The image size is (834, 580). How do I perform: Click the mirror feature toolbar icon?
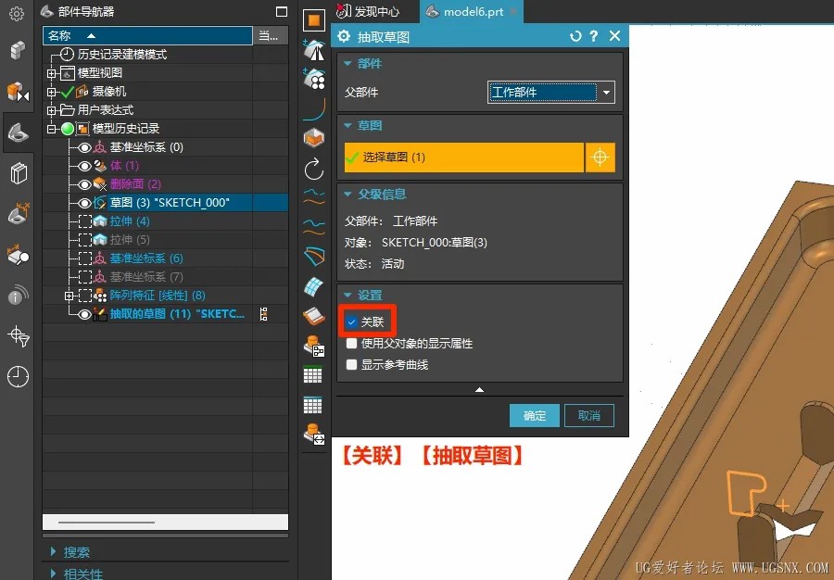[314, 51]
